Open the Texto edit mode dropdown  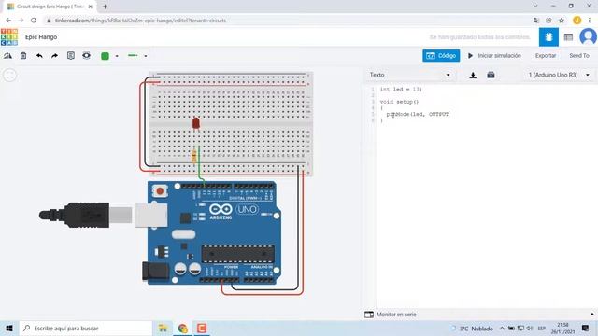point(409,75)
